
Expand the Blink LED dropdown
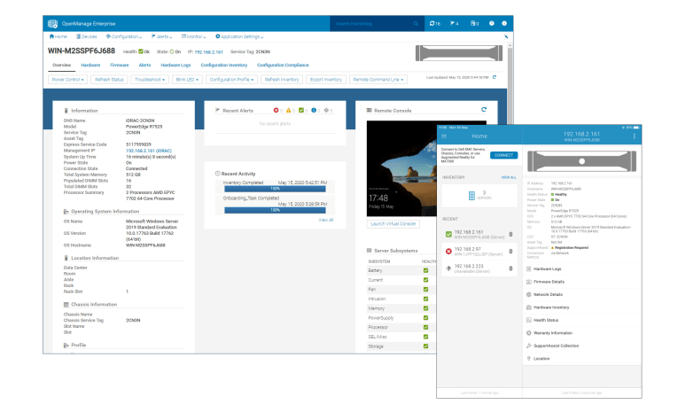(187, 80)
